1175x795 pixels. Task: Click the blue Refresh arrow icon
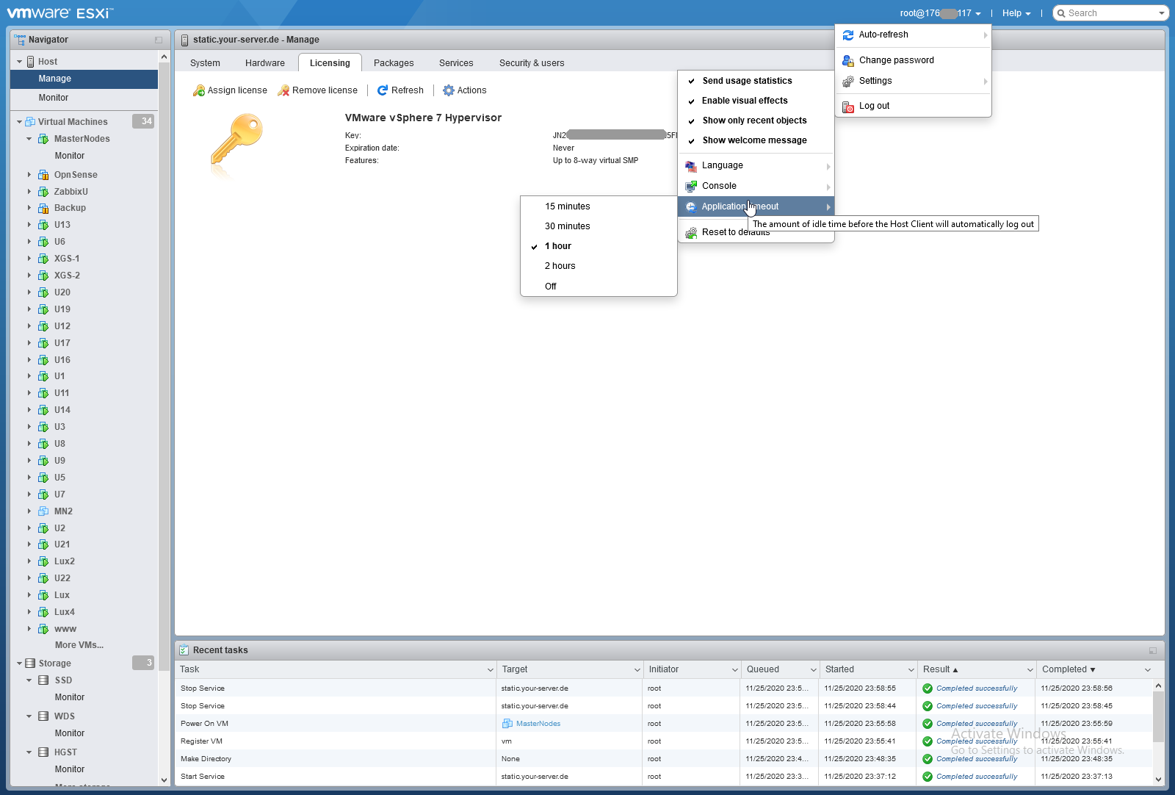click(383, 90)
